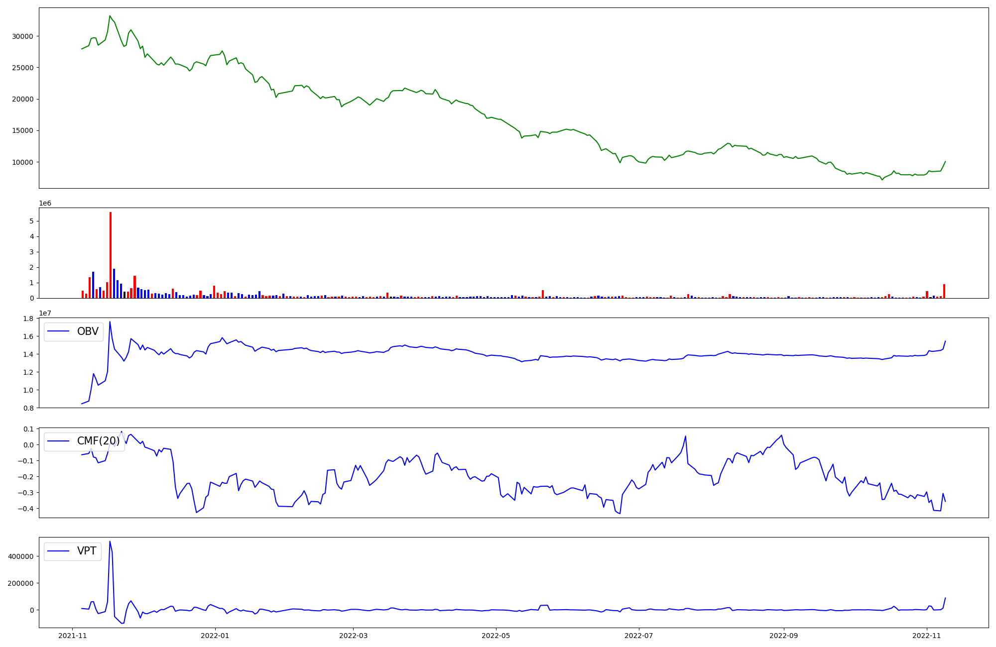Click the CMF(20) legend label
Viewport: 996px width, 647px height.
pos(98,441)
